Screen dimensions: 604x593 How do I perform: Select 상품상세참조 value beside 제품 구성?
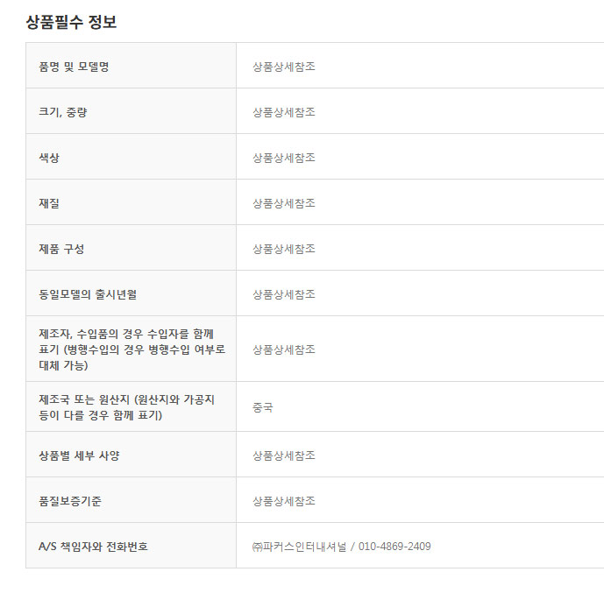[x=284, y=249]
